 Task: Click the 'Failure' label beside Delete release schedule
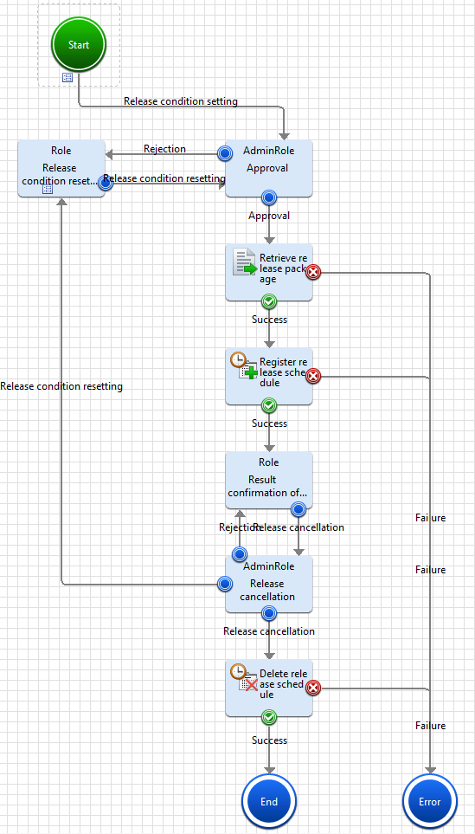(x=430, y=726)
